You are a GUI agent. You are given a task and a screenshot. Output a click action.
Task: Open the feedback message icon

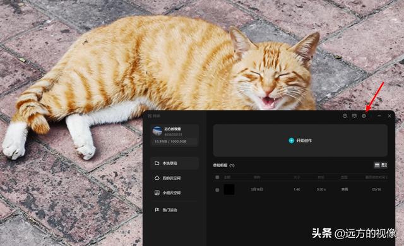(355, 116)
